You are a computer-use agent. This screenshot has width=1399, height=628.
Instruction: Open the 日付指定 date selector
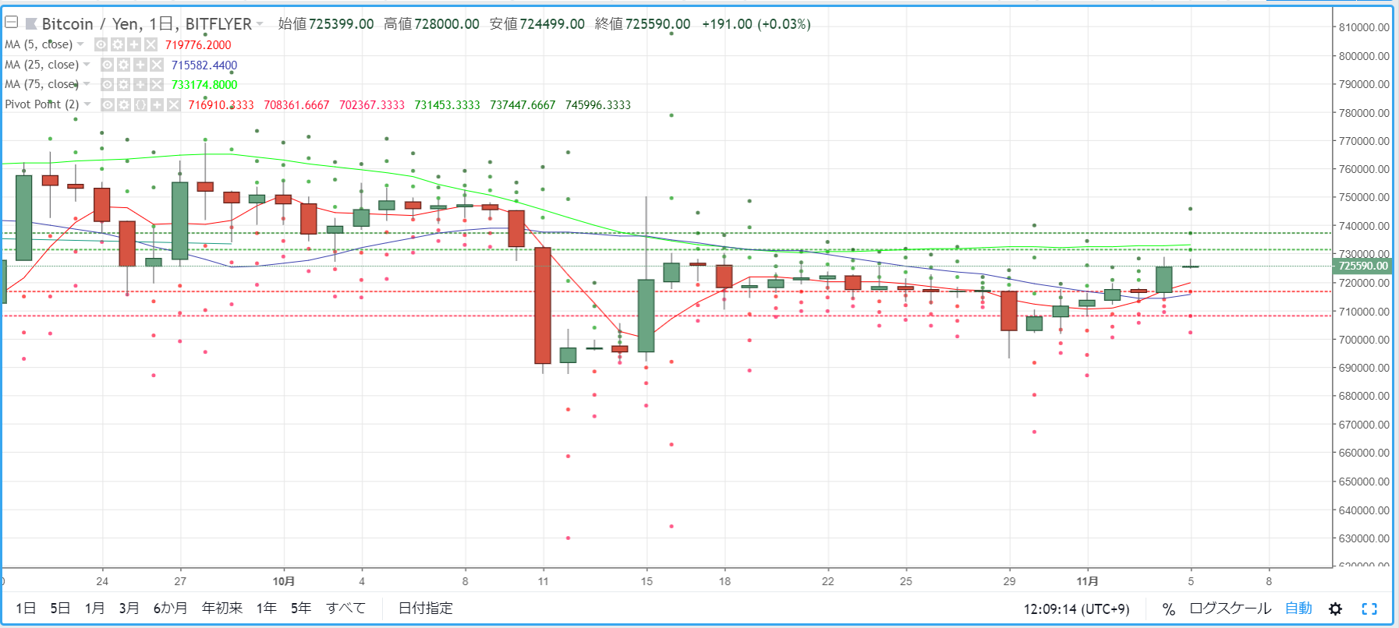pos(425,608)
